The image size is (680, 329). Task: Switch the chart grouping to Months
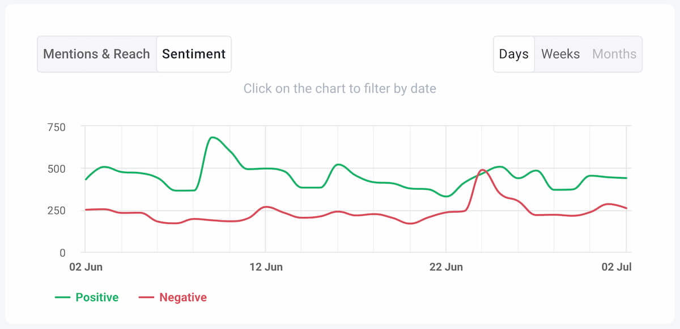click(x=614, y=54)
